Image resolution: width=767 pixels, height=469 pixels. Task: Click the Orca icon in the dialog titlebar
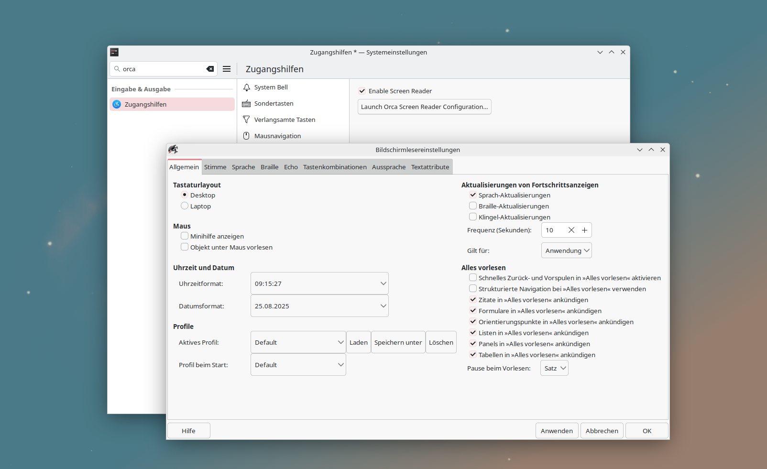pos(174,149)
